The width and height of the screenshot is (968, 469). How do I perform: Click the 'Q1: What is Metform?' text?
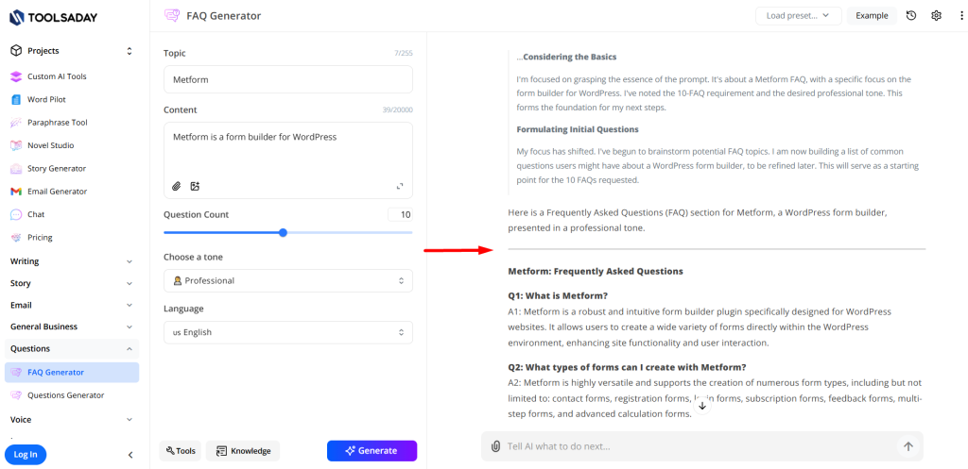tap(558, 295)
